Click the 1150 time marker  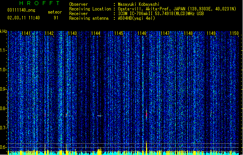coord(235,33)
